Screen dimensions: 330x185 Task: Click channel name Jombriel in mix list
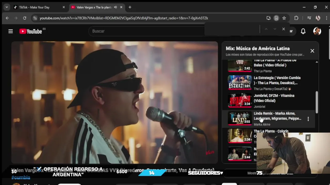point(259,107)
